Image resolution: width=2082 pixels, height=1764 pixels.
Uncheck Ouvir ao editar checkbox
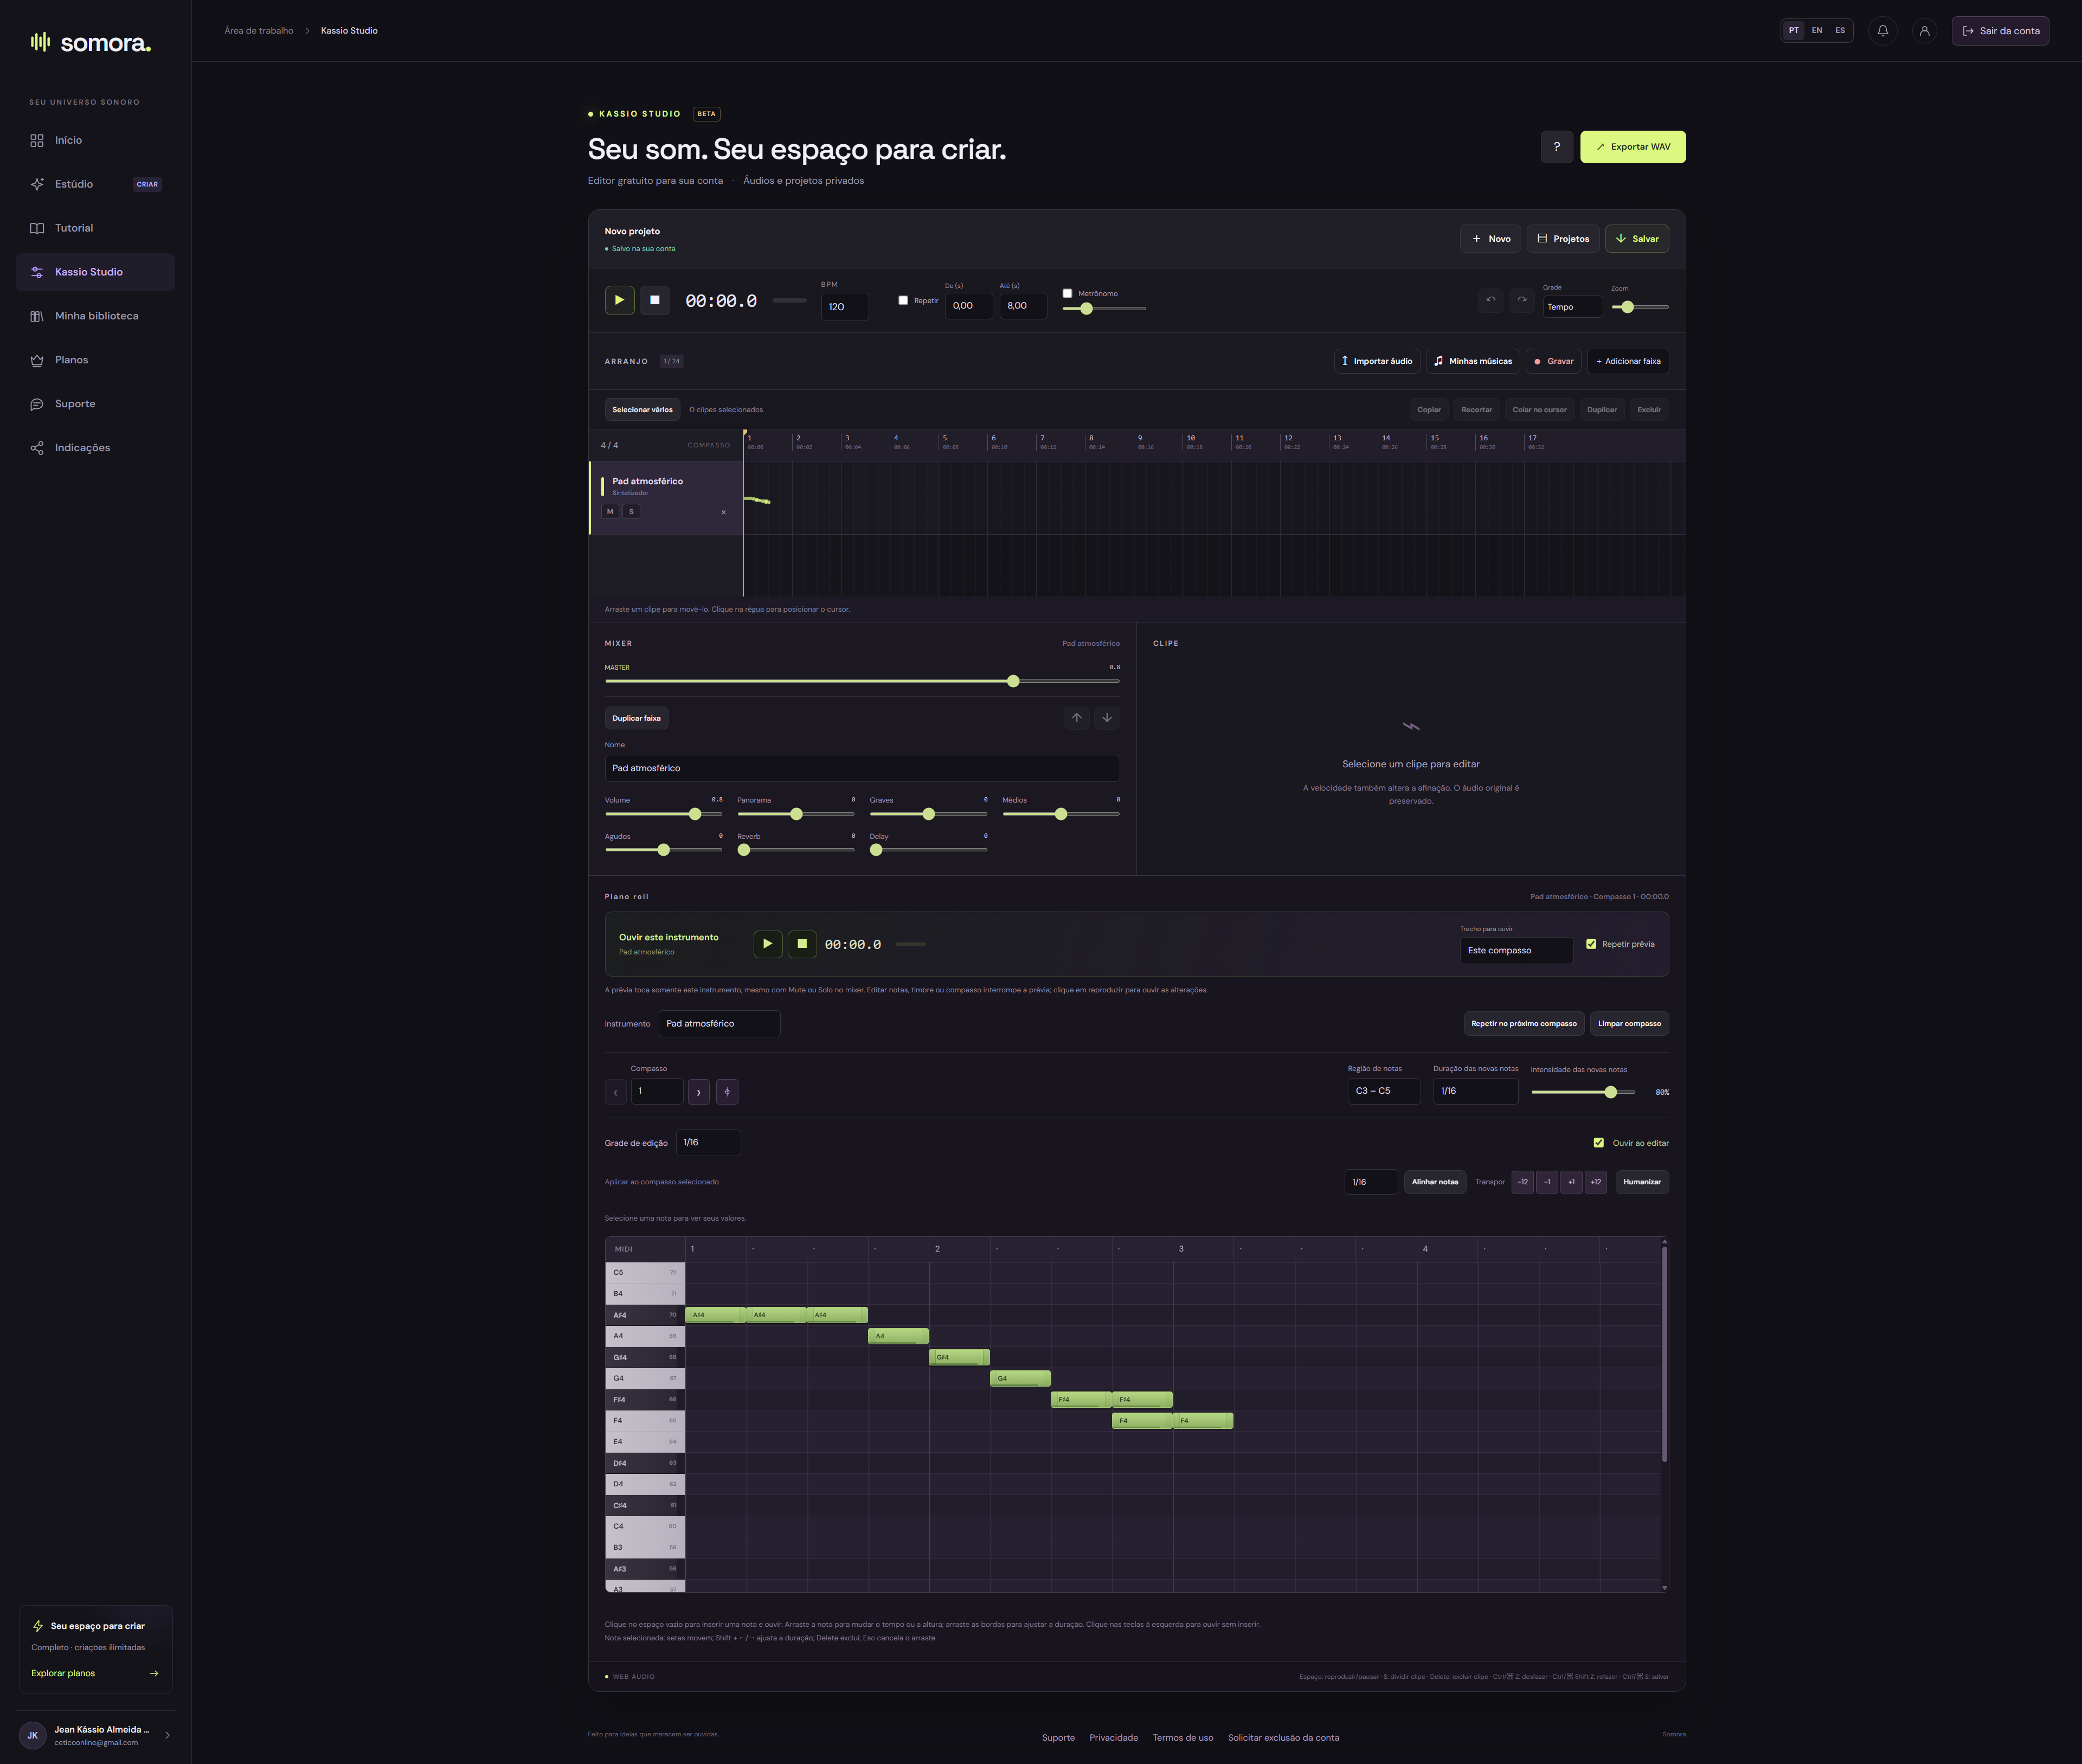point(1598,1143)
